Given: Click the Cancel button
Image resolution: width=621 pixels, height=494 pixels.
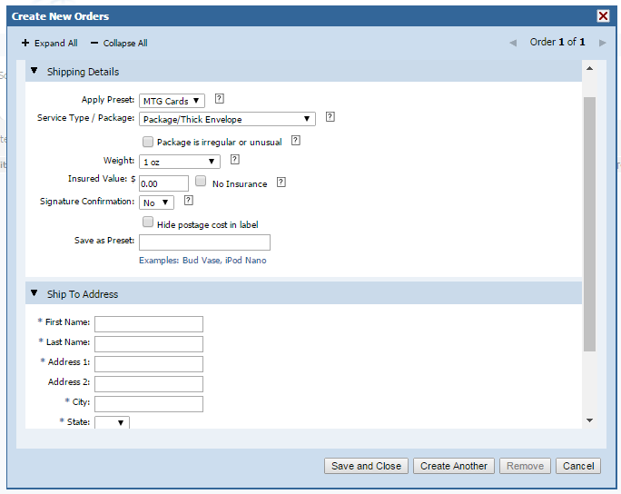Looking at the screenshot, I should 578,466.
